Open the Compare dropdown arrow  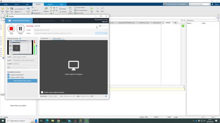point(24,9)
